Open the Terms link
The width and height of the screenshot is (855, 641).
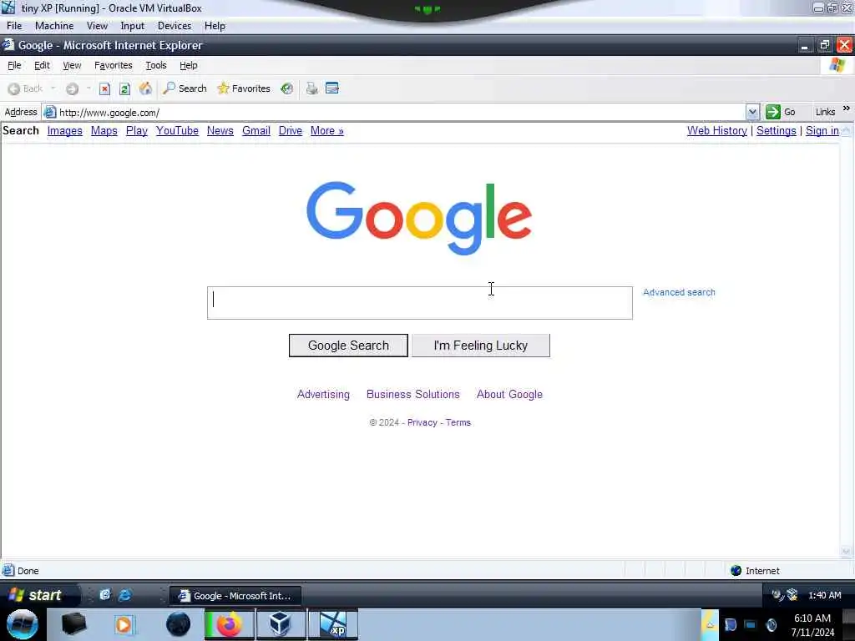point(458,422)
